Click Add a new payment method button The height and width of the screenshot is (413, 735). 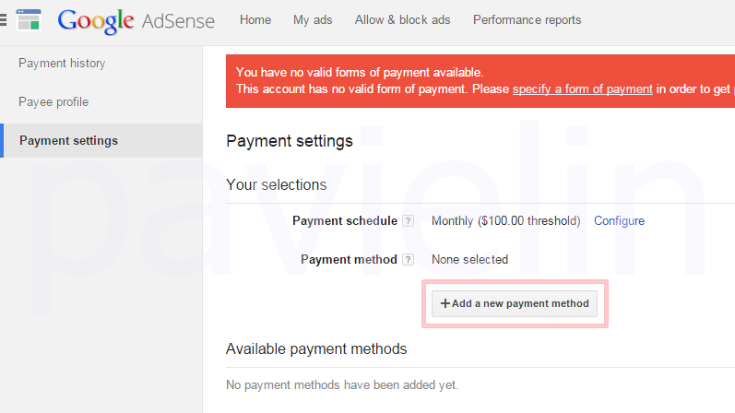(515, 304)
